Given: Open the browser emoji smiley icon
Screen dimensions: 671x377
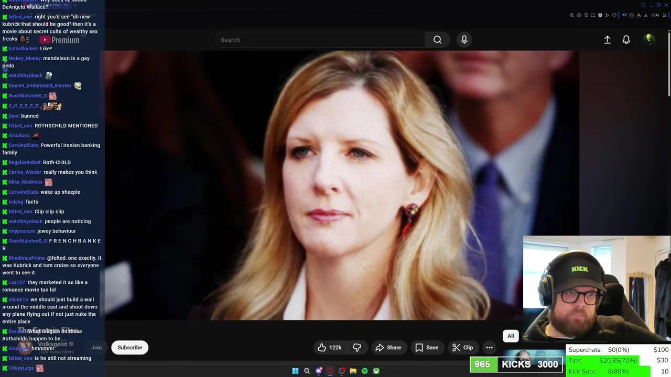Looking at the screenshot, I should 579,15.
